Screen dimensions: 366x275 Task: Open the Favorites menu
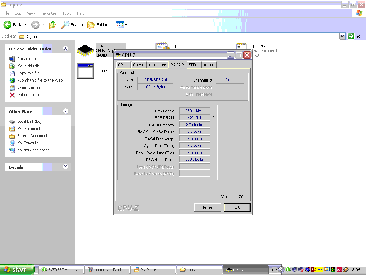point(48,13)
